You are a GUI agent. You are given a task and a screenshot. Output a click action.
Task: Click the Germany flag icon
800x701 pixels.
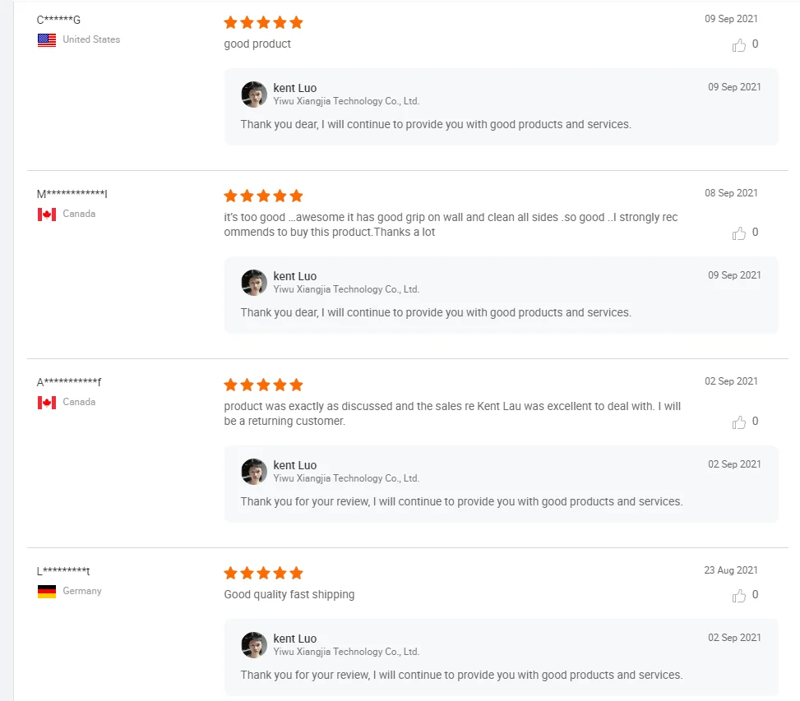tap(47, 591)
